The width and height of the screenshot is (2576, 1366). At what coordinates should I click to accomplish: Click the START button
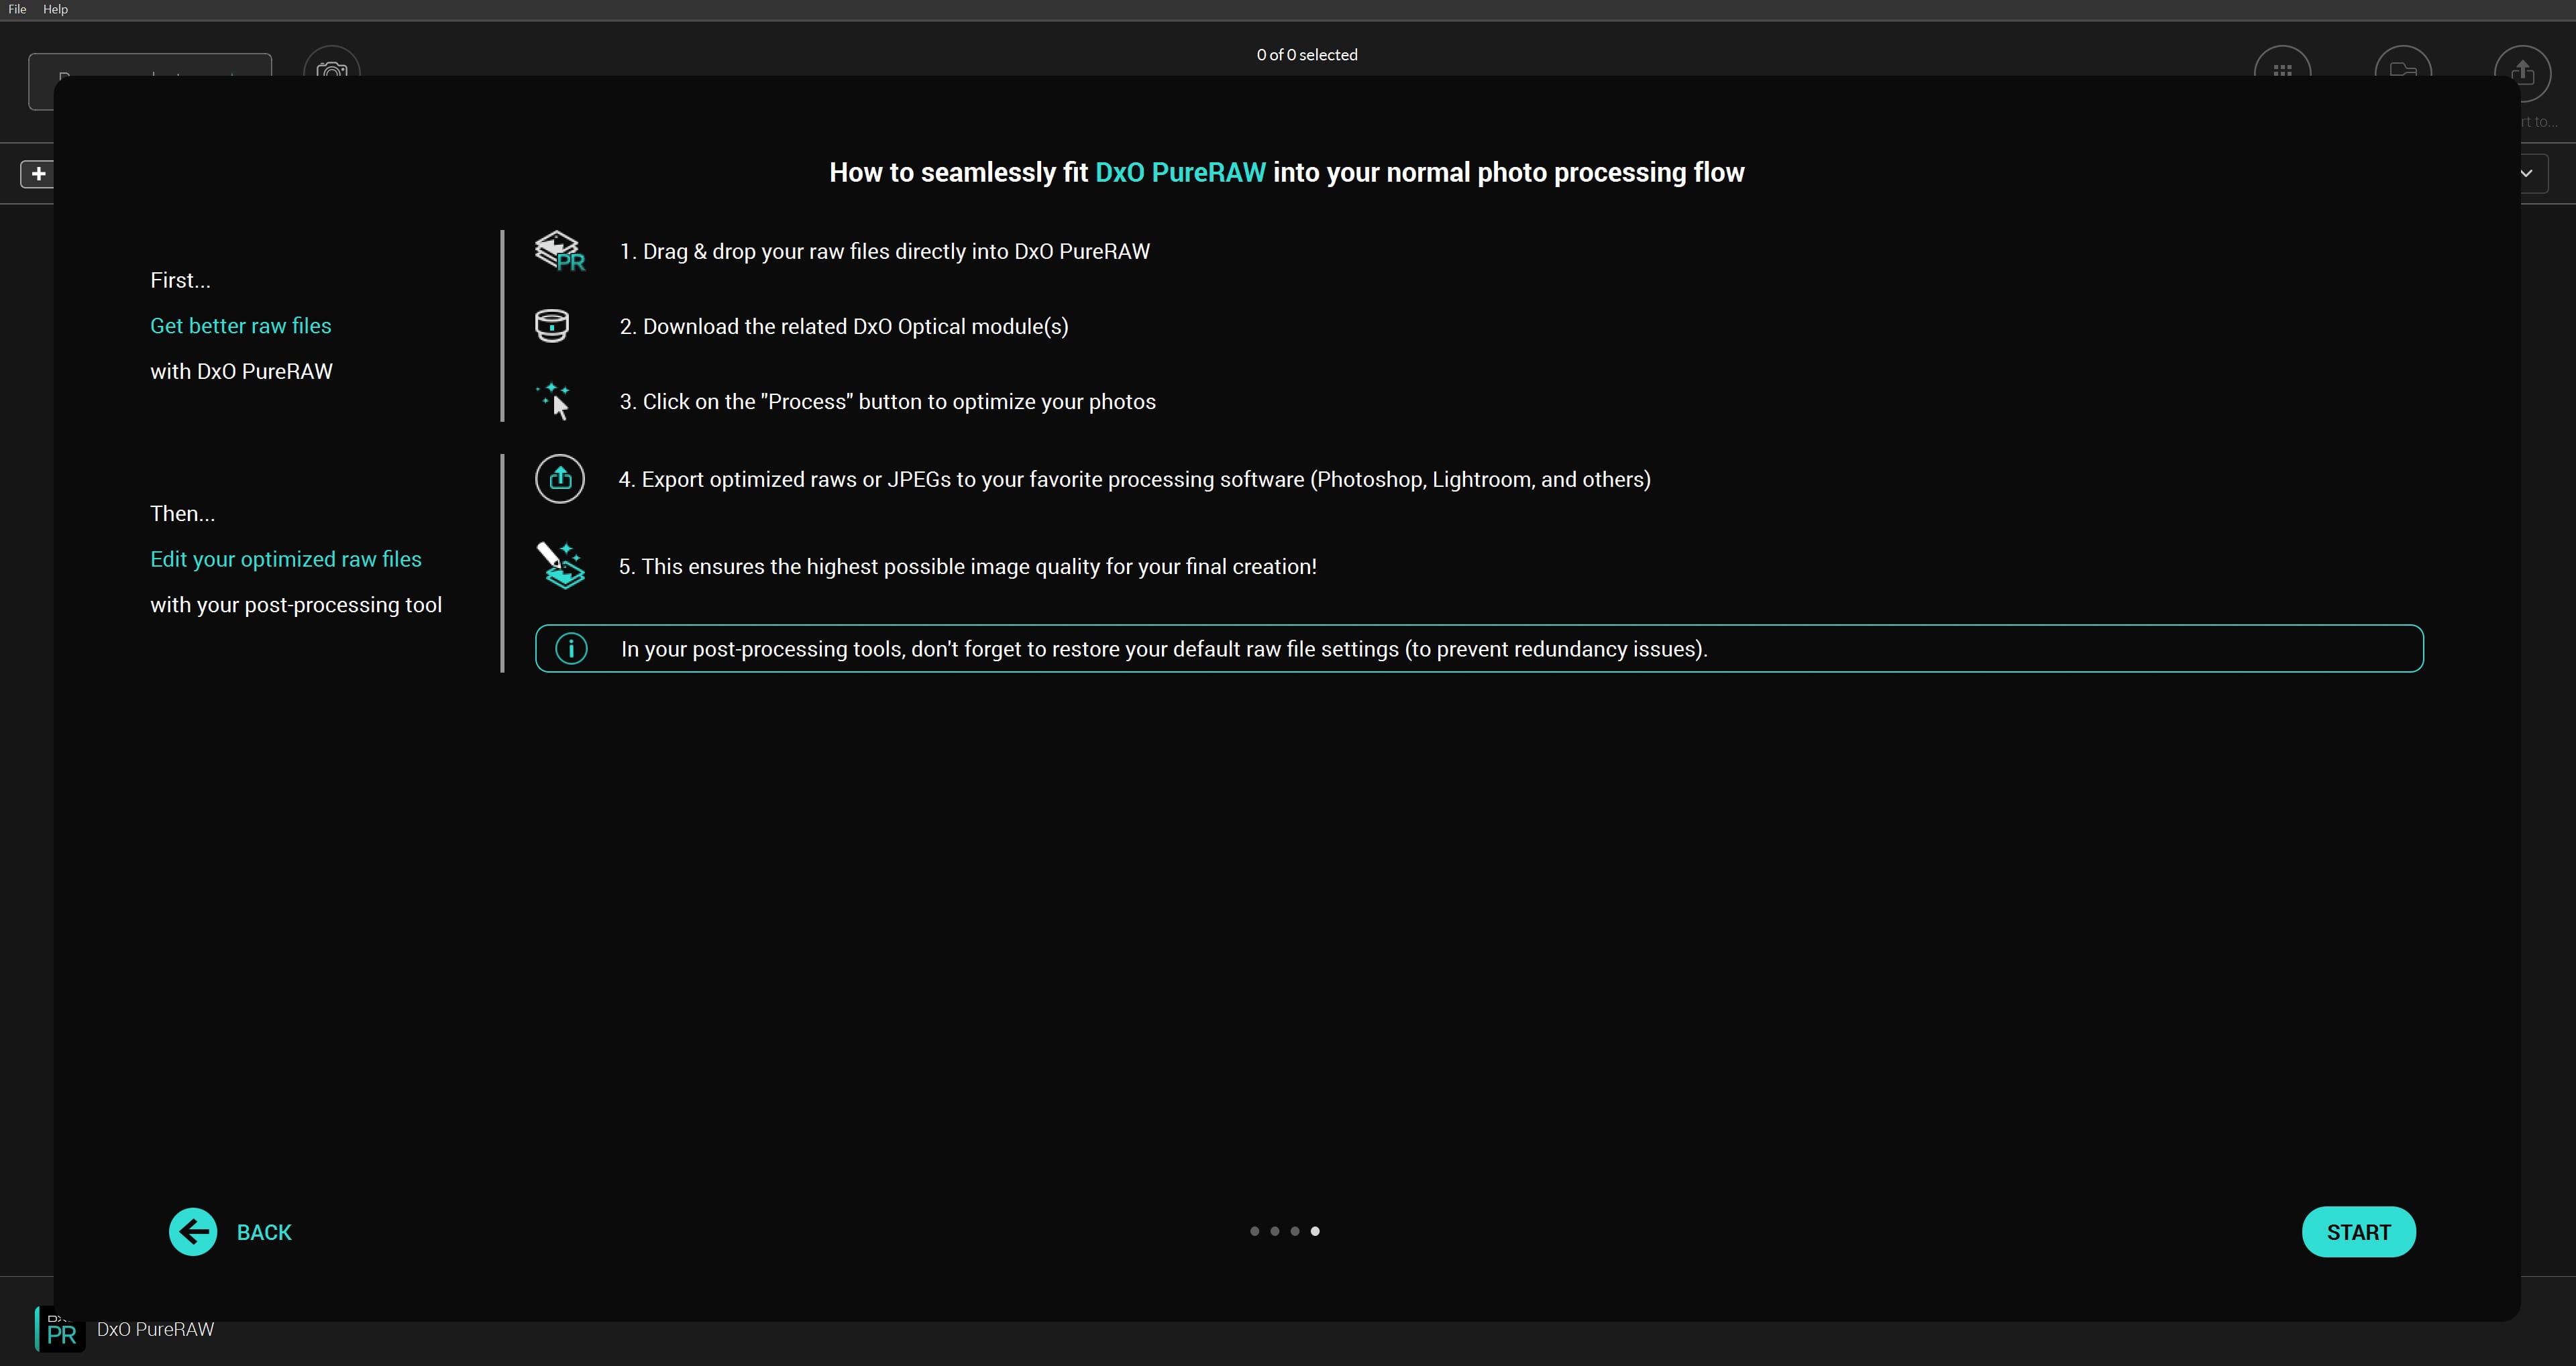[2358, 1232]
